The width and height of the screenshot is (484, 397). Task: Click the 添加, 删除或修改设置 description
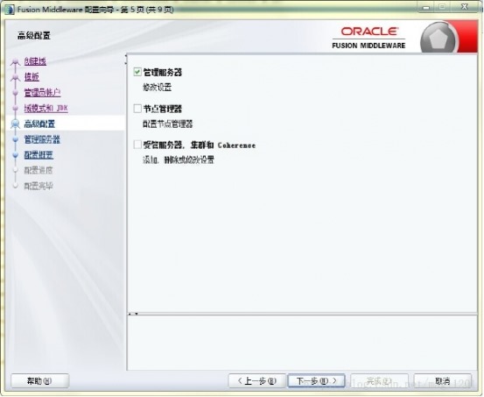tap(179, 160)
